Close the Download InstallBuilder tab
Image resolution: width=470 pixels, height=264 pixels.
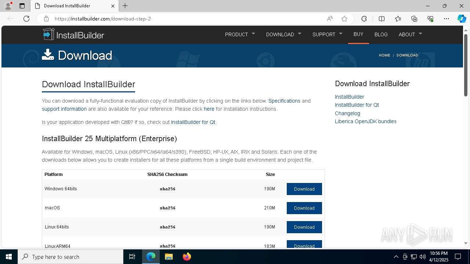point(113,6)
